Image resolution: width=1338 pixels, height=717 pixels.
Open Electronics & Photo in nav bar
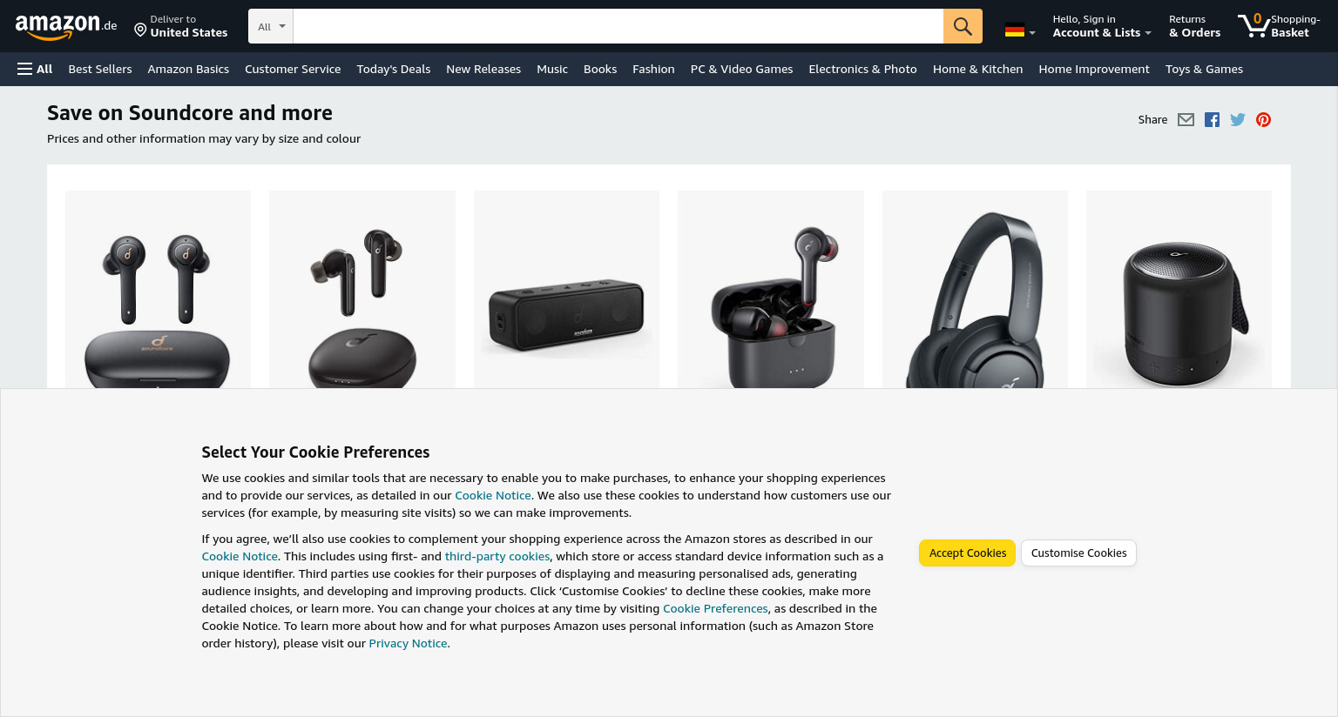(x=862, y=69)
